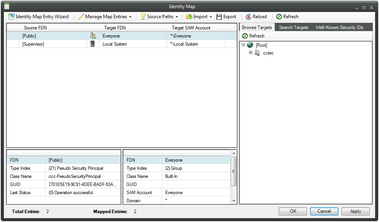Click the Last Status property label
The image size is (379, 222).
coord(20,193)
